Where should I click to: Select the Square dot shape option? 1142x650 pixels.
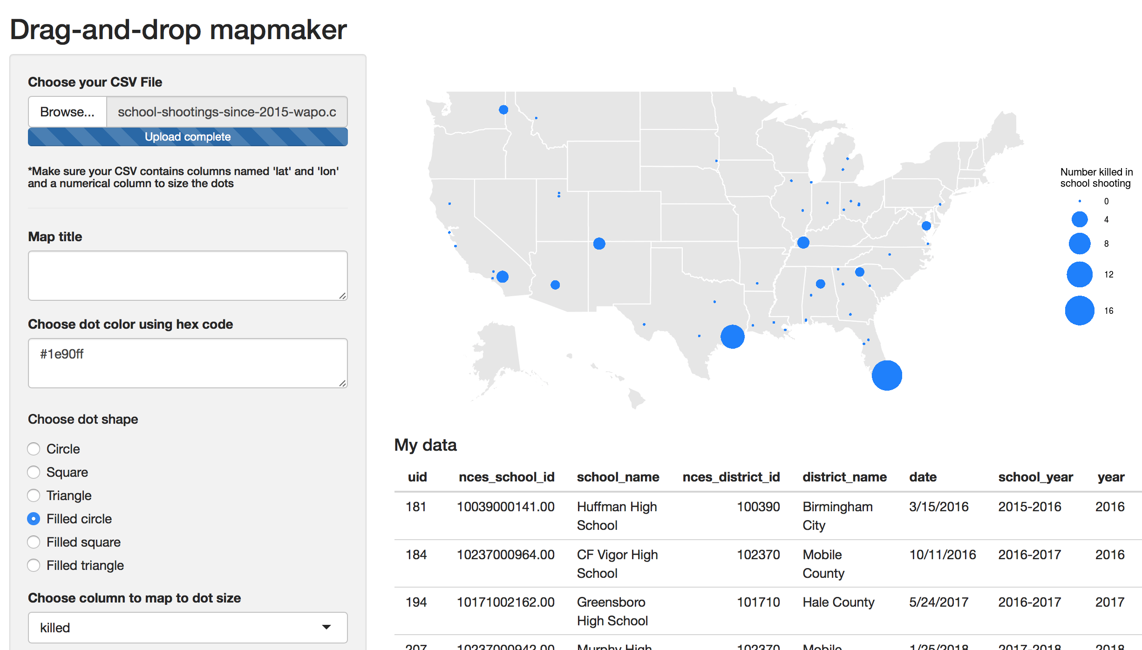34,472
